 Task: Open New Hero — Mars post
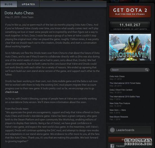click(118, 110)
